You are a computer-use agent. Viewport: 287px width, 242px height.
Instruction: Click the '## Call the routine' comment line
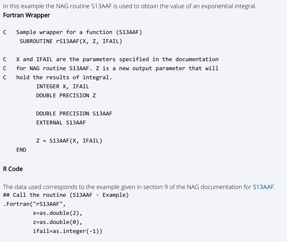[x=66, y=195]
